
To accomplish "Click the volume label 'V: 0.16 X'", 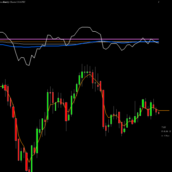I will (x=166, y=131).
